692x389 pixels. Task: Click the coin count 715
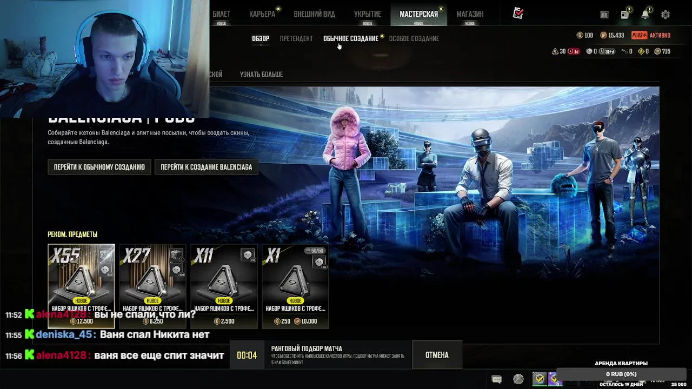[x=662, y=51]
